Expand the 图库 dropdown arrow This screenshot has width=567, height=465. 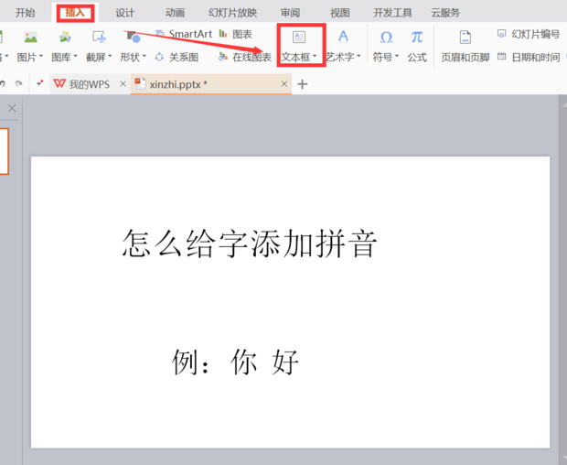click(75, 57)
